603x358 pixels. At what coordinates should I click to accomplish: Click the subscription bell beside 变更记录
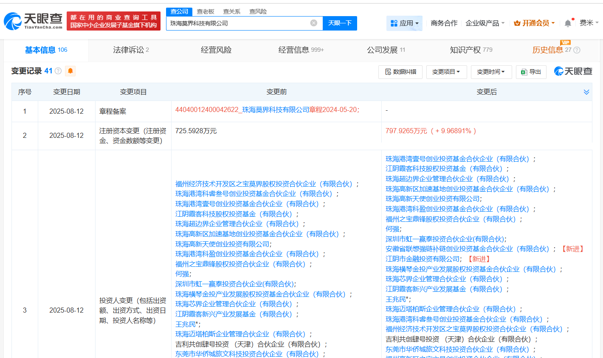click(70, 71)
